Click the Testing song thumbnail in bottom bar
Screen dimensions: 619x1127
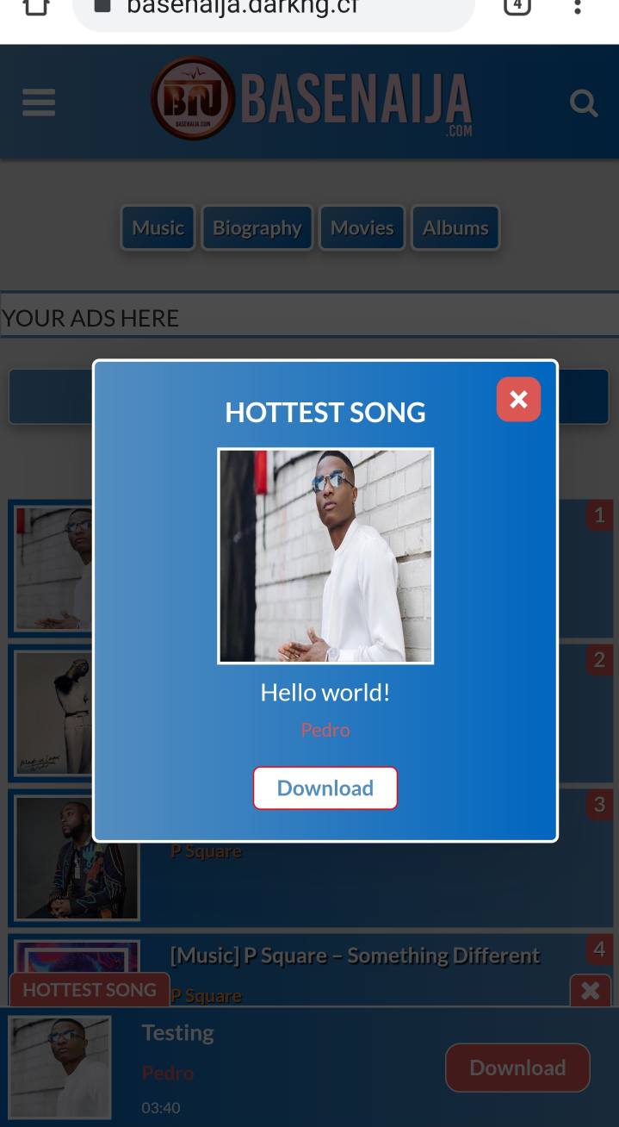(x=60, y=1068)
